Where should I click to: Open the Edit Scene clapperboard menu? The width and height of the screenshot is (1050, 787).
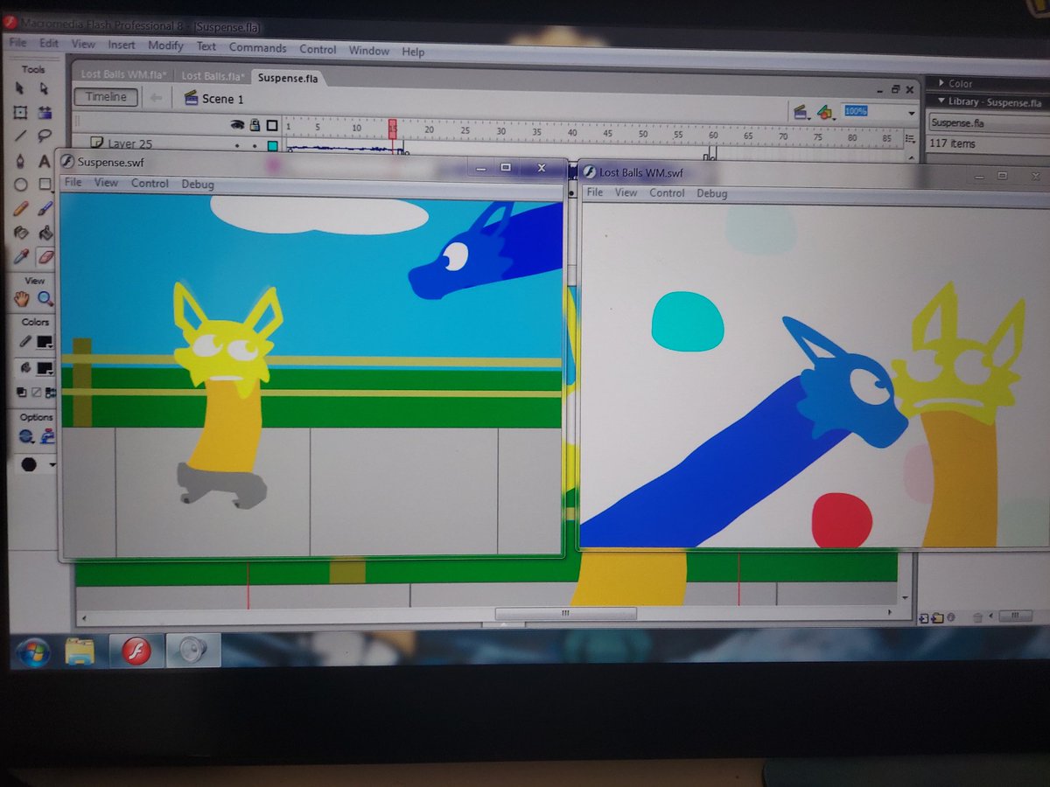[800, 112]
